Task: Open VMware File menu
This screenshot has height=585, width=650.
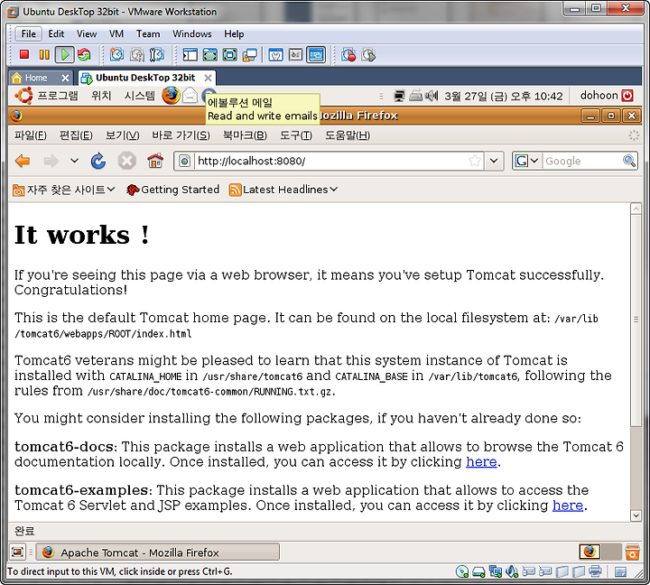Action: tap(28, 33)
